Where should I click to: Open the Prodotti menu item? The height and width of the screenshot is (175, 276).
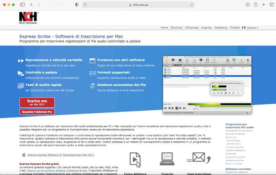pos(235,28)
